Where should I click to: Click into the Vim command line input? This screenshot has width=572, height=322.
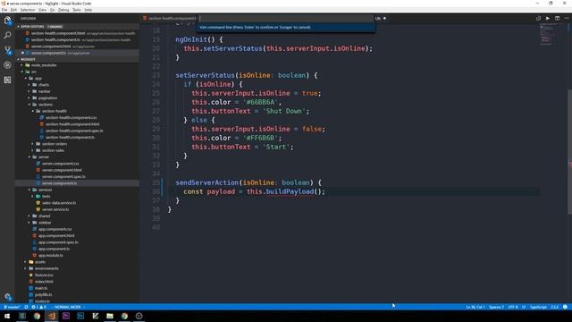click(286, 18)
